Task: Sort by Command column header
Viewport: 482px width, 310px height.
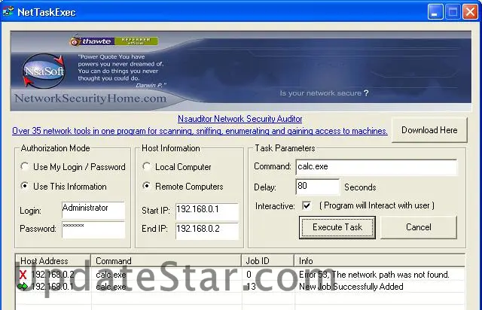Action: coord(166,261)
